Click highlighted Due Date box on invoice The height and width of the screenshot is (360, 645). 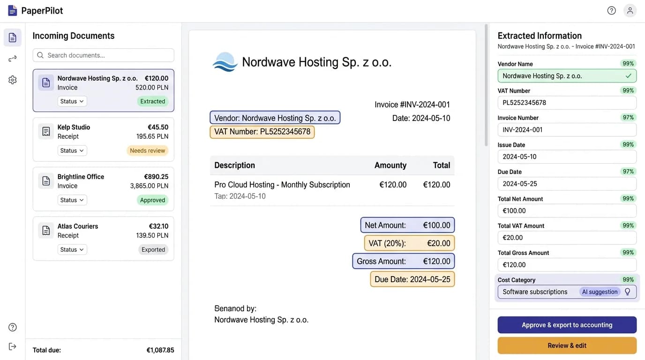pyautogui.click(x=412, y=279)
